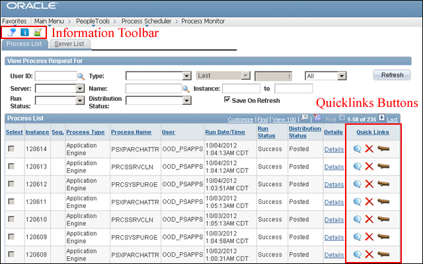The image size is (423, 264).
Task: Click in the Instance from field
Action: pyautogui.click(x=241, y=88)
